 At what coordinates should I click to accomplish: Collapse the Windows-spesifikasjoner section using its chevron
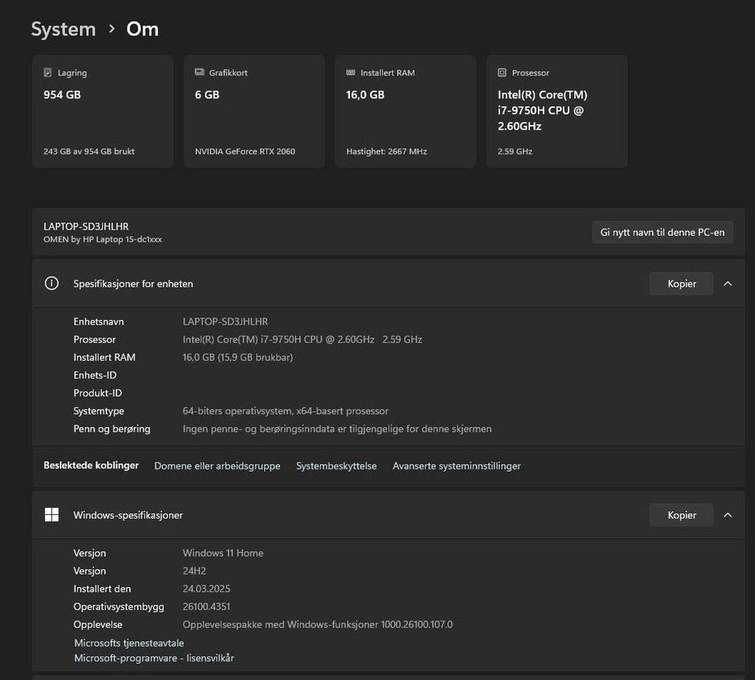tap(727, 515)
